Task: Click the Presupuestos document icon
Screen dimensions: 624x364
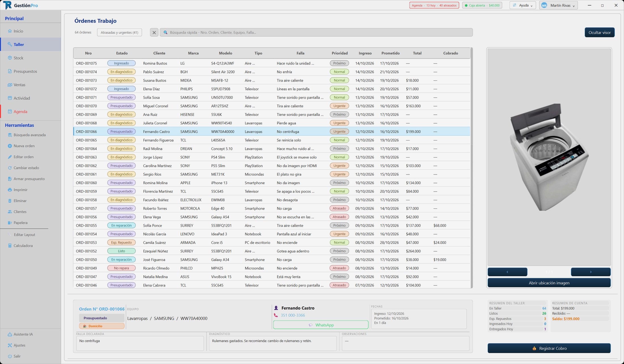Action: pyautogui.click(x=10, y=71)
